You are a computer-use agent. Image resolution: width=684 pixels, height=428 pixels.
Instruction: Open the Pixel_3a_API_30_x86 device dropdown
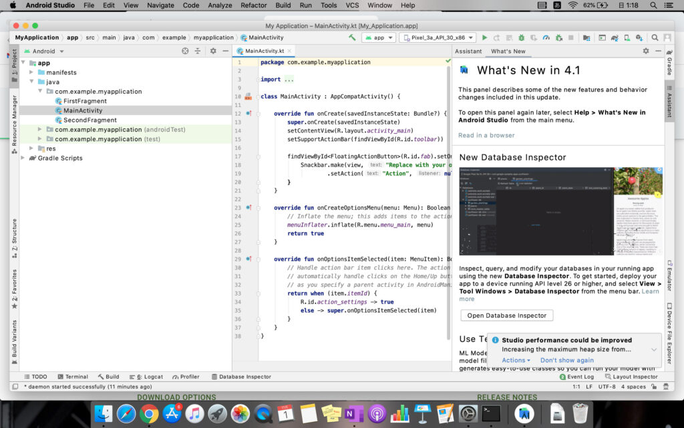pyautogui.click(x=438, y=37)
